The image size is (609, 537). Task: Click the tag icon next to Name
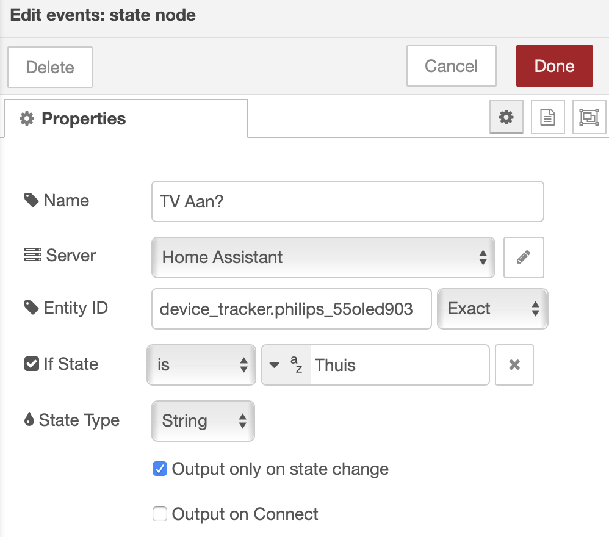pyautogui.click(x=31, y=200)
